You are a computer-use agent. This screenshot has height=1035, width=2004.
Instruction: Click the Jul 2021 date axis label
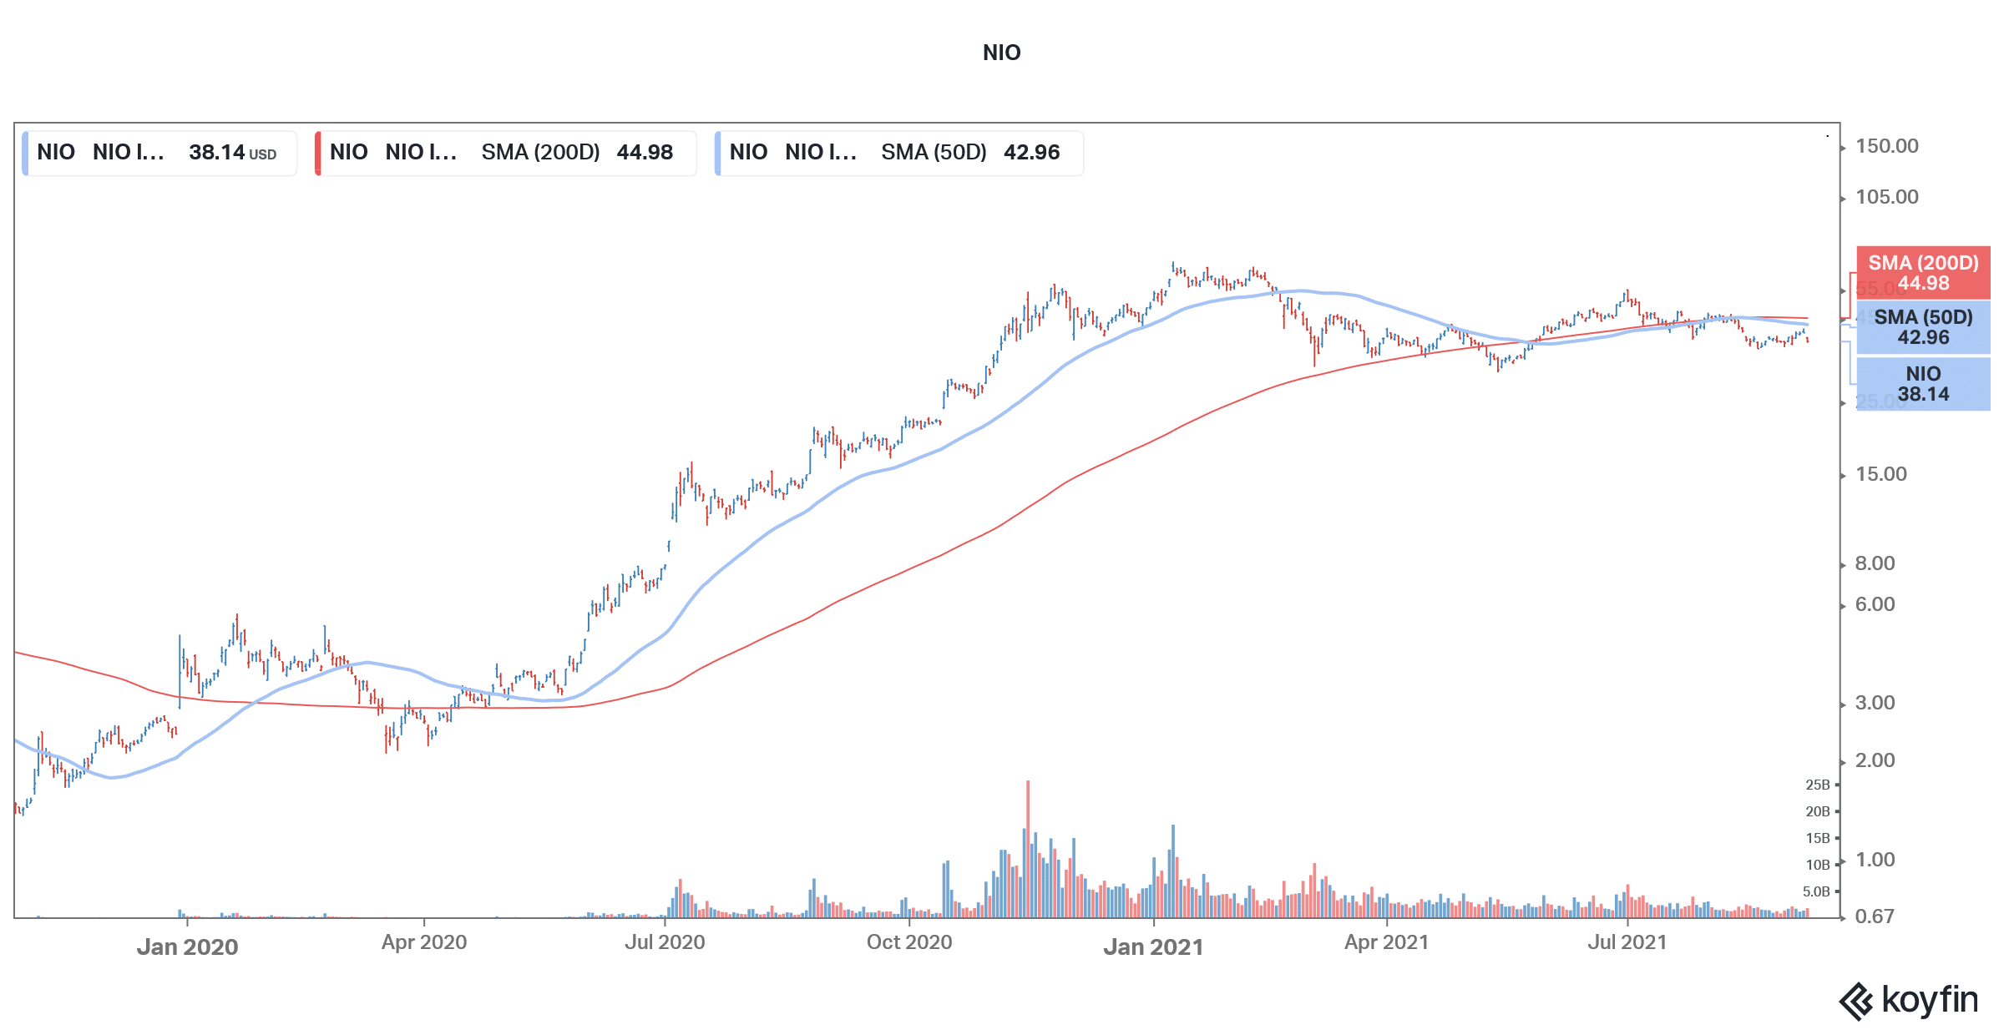(x=1627, y=942)
